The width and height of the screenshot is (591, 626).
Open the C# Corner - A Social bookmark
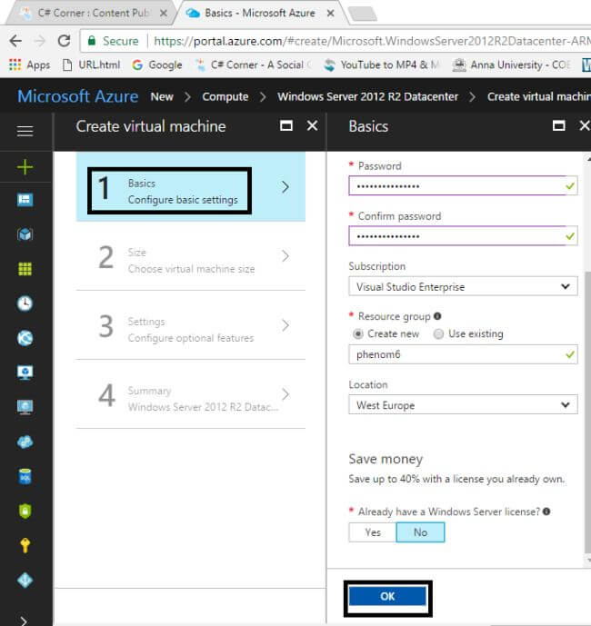(x=253, y=65)
